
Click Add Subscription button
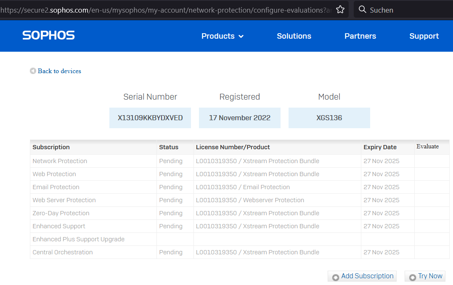(x=362, y=276)
